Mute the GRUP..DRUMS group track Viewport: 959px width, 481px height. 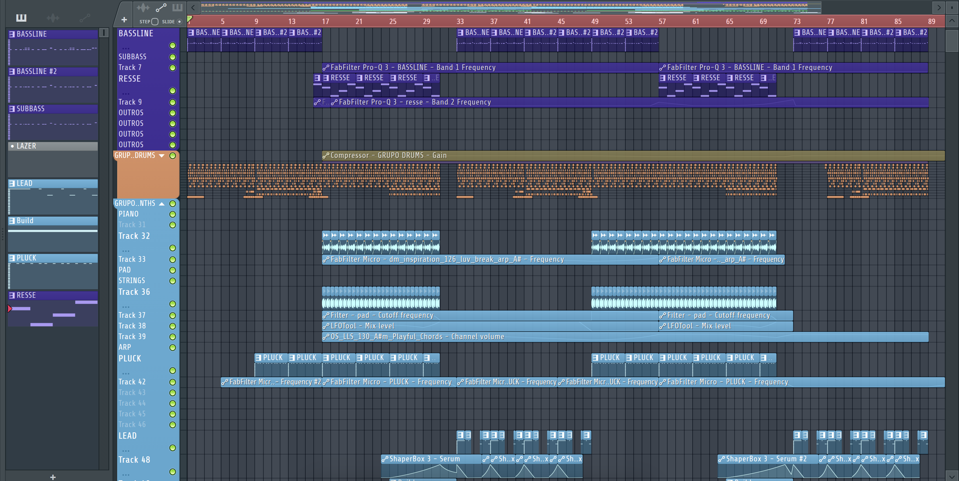(173, 156)
